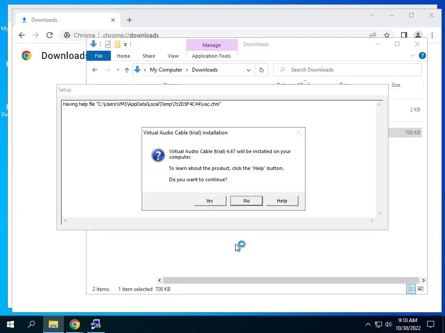Switch to File Explorer on the taskbar
Screen dimensions: 445x333
pos(53,324)
